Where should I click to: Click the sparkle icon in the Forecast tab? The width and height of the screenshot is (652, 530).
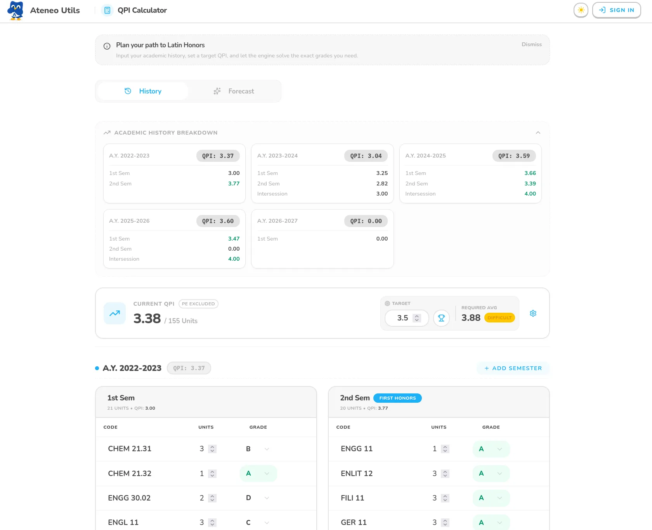(217, 91)
